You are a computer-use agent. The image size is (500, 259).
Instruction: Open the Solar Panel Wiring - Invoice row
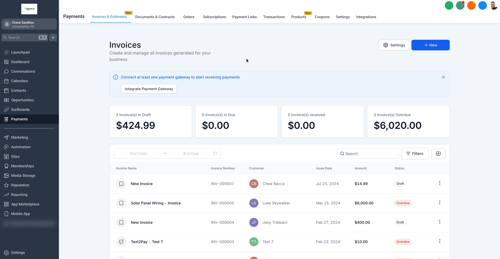point(280,203)
